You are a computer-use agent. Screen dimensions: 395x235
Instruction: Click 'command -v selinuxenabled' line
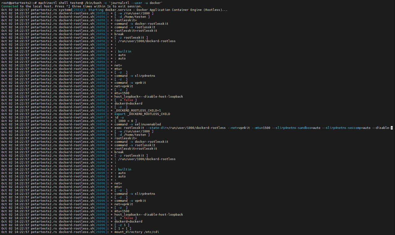pos(138,124)
